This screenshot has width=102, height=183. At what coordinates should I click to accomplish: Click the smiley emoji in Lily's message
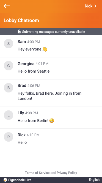52,121
